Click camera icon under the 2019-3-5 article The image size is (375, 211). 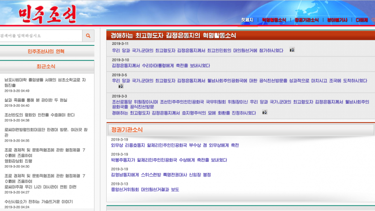pyautogui.click(x=121, y=86)
